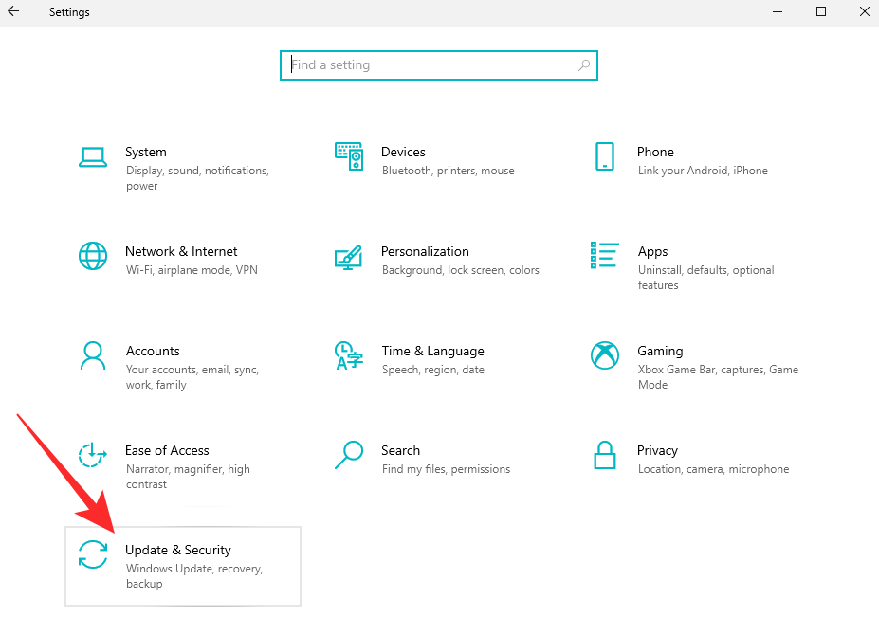Select the Time & Language icon
879x617 pixels.
click(349, 355)
